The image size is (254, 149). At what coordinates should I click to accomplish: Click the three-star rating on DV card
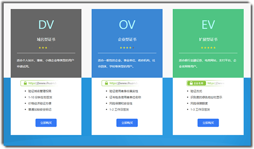click(43, 48)
